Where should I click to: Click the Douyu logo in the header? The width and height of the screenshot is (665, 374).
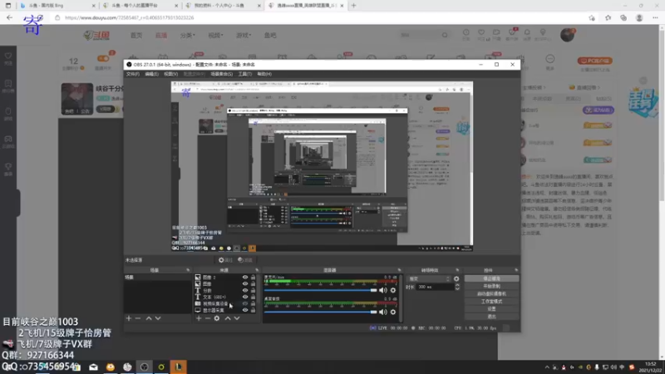point(96,35)
